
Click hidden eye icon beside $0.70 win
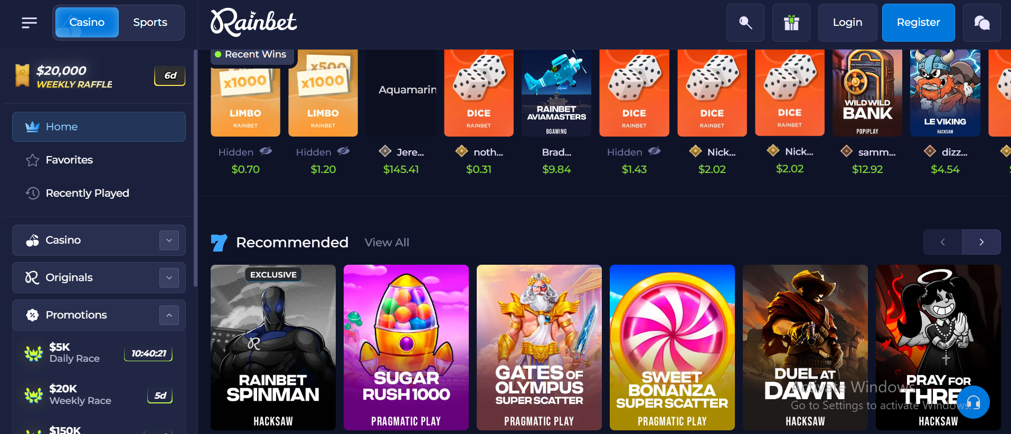pyautogui.click(x=266, y=151)
